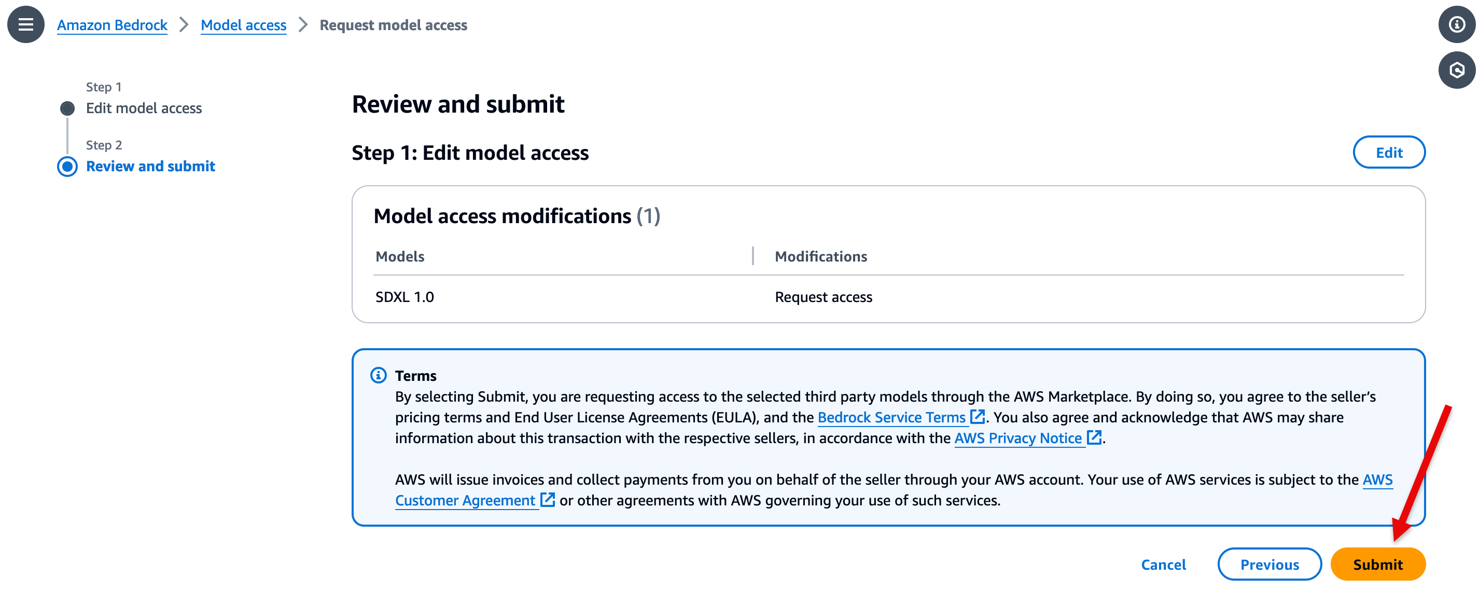This screenshot has width=1479, height=604.
Task: Click the Terms info circle icon
Action: click(x=379, y=375)
